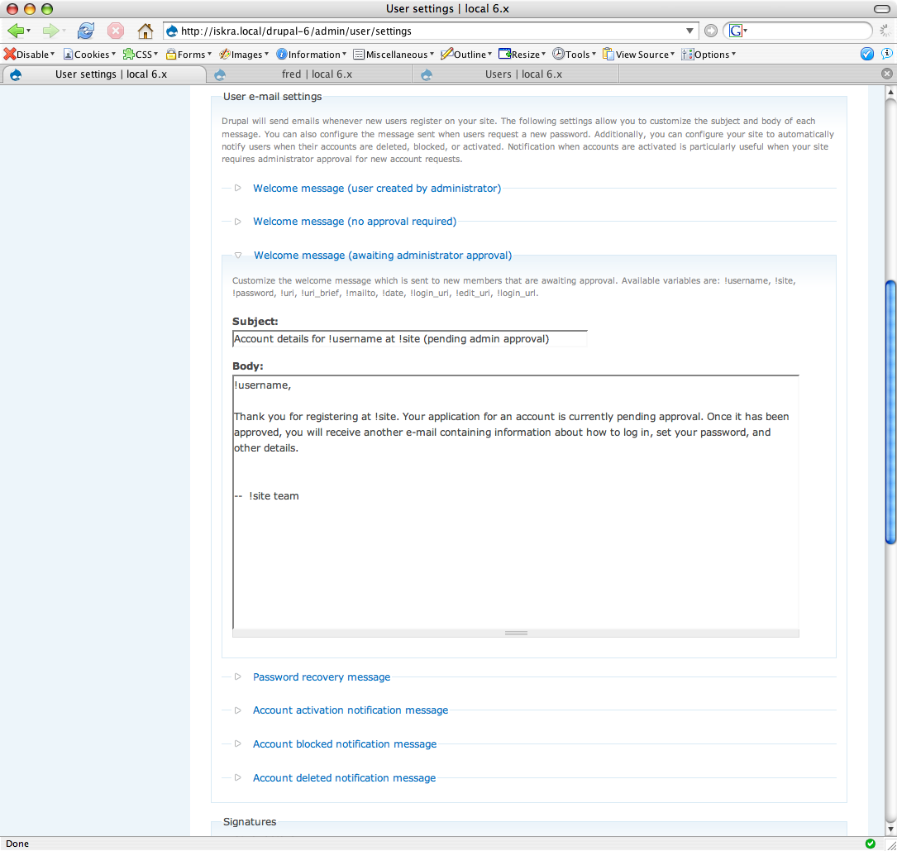Click the back navigation arrow

coord(17,31)
